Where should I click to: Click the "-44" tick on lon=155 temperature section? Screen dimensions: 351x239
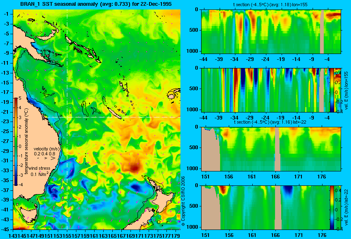coord(203,59)
